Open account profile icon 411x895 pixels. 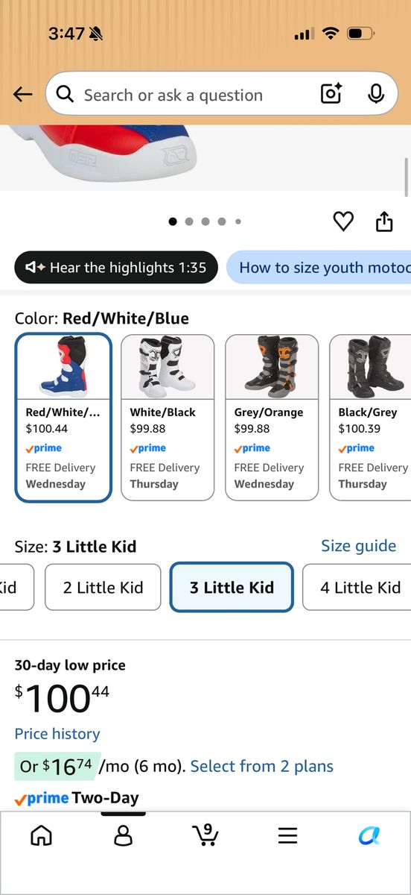[123, 835]
